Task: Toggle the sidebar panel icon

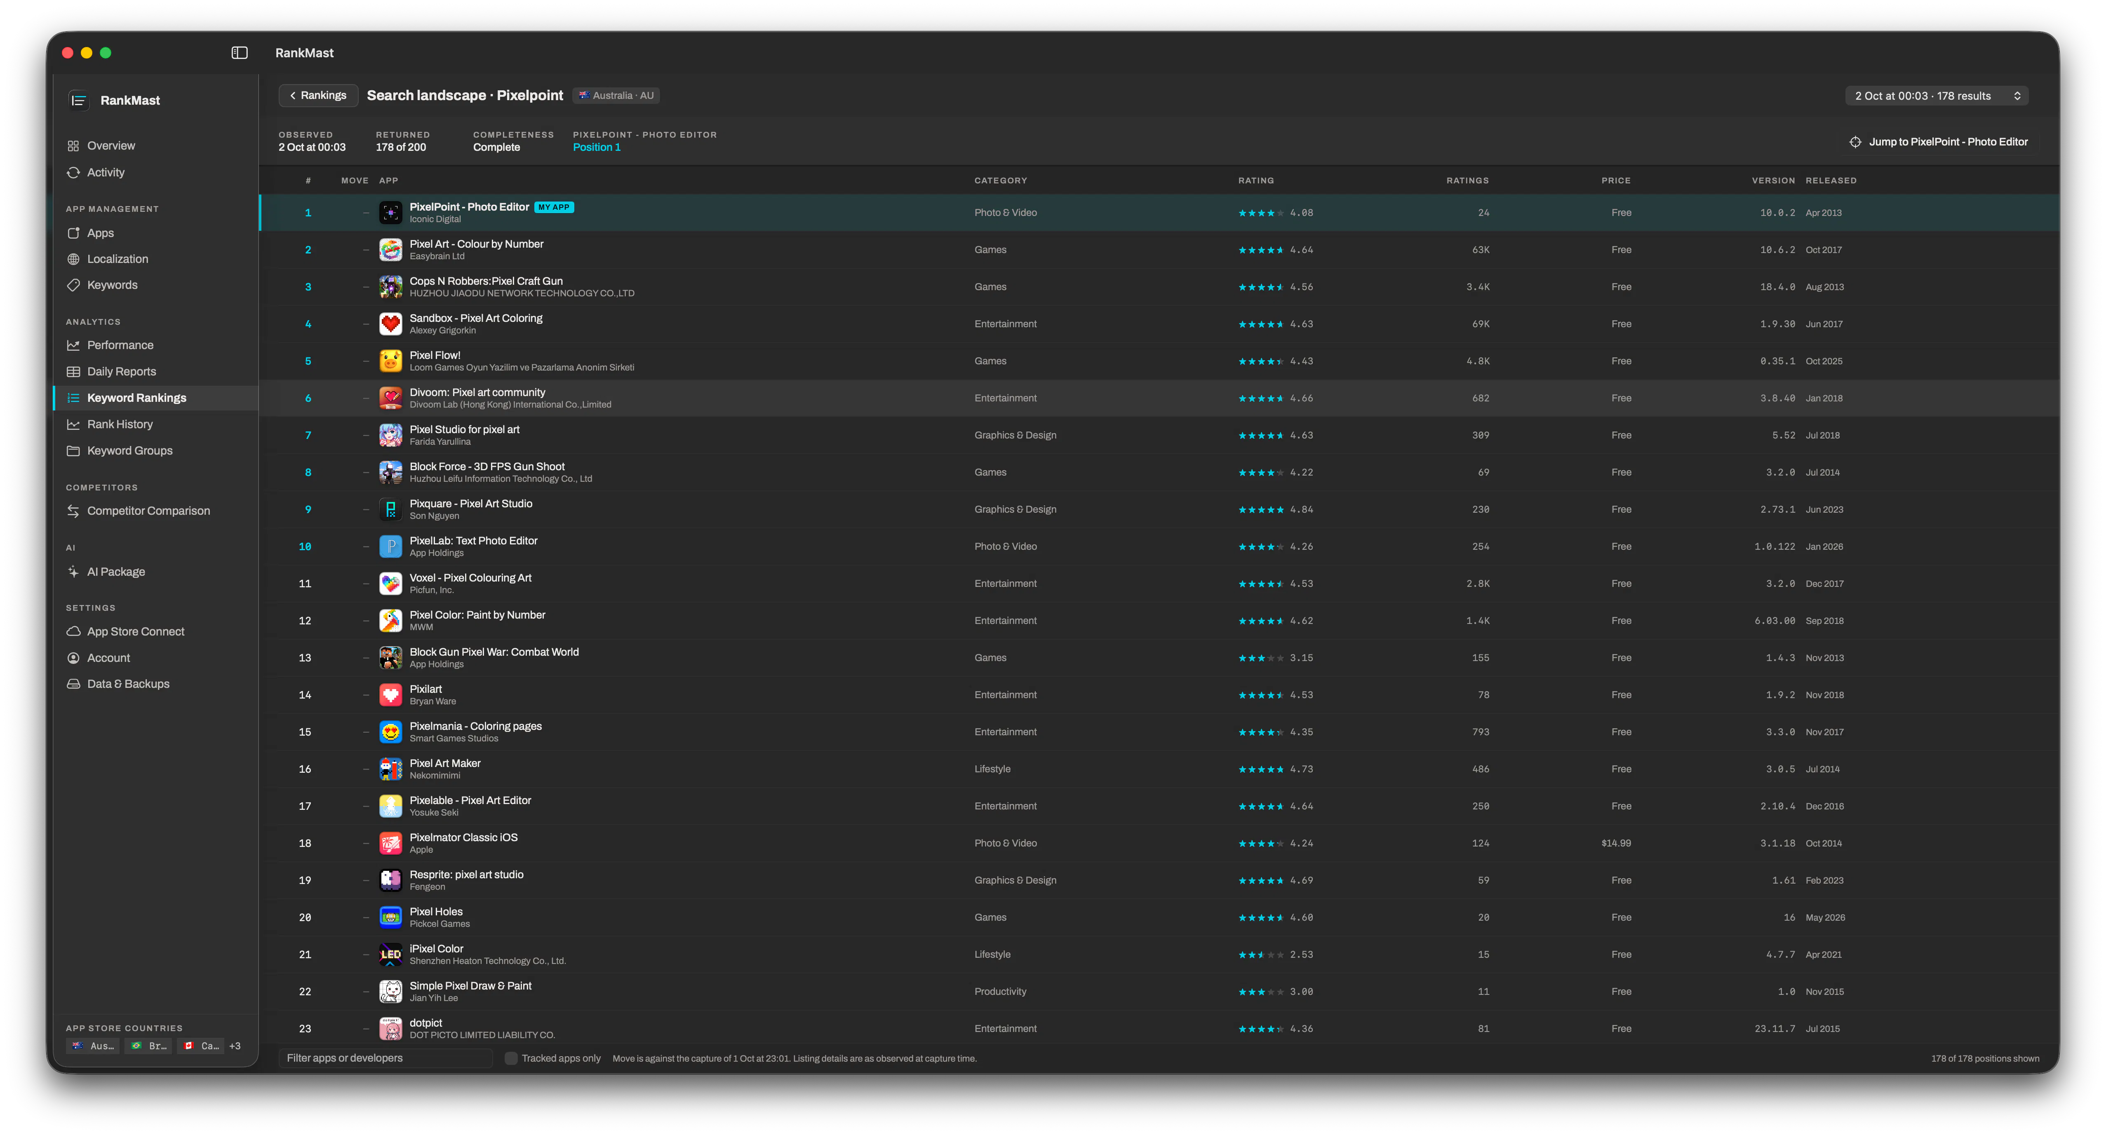Action: pyautogui.click(x=240, y=53)
